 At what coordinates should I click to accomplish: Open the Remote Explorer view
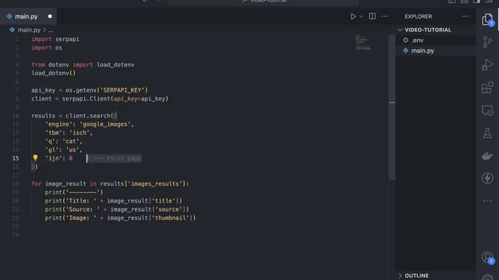487,110
